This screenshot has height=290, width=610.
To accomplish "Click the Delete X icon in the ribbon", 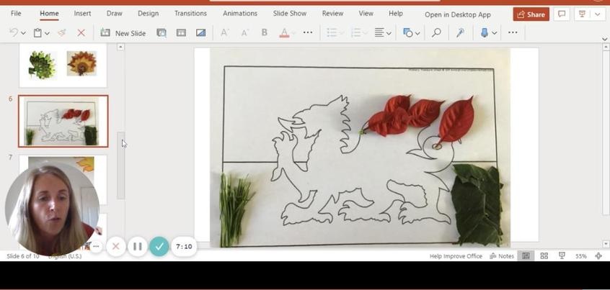I will [81, 33].
